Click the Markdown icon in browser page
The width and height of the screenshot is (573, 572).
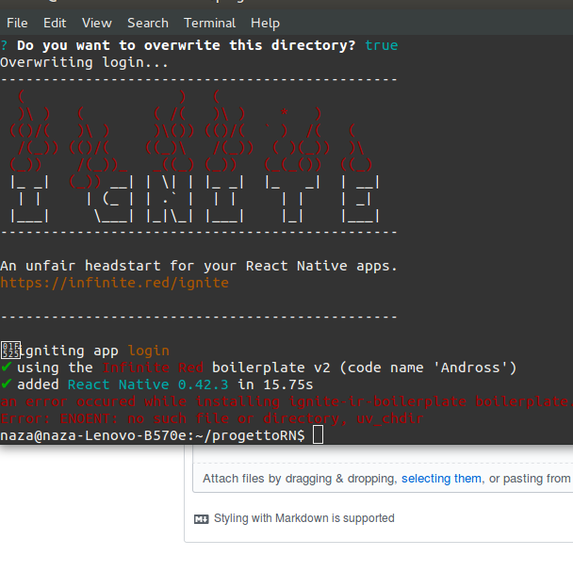(201, 518)
